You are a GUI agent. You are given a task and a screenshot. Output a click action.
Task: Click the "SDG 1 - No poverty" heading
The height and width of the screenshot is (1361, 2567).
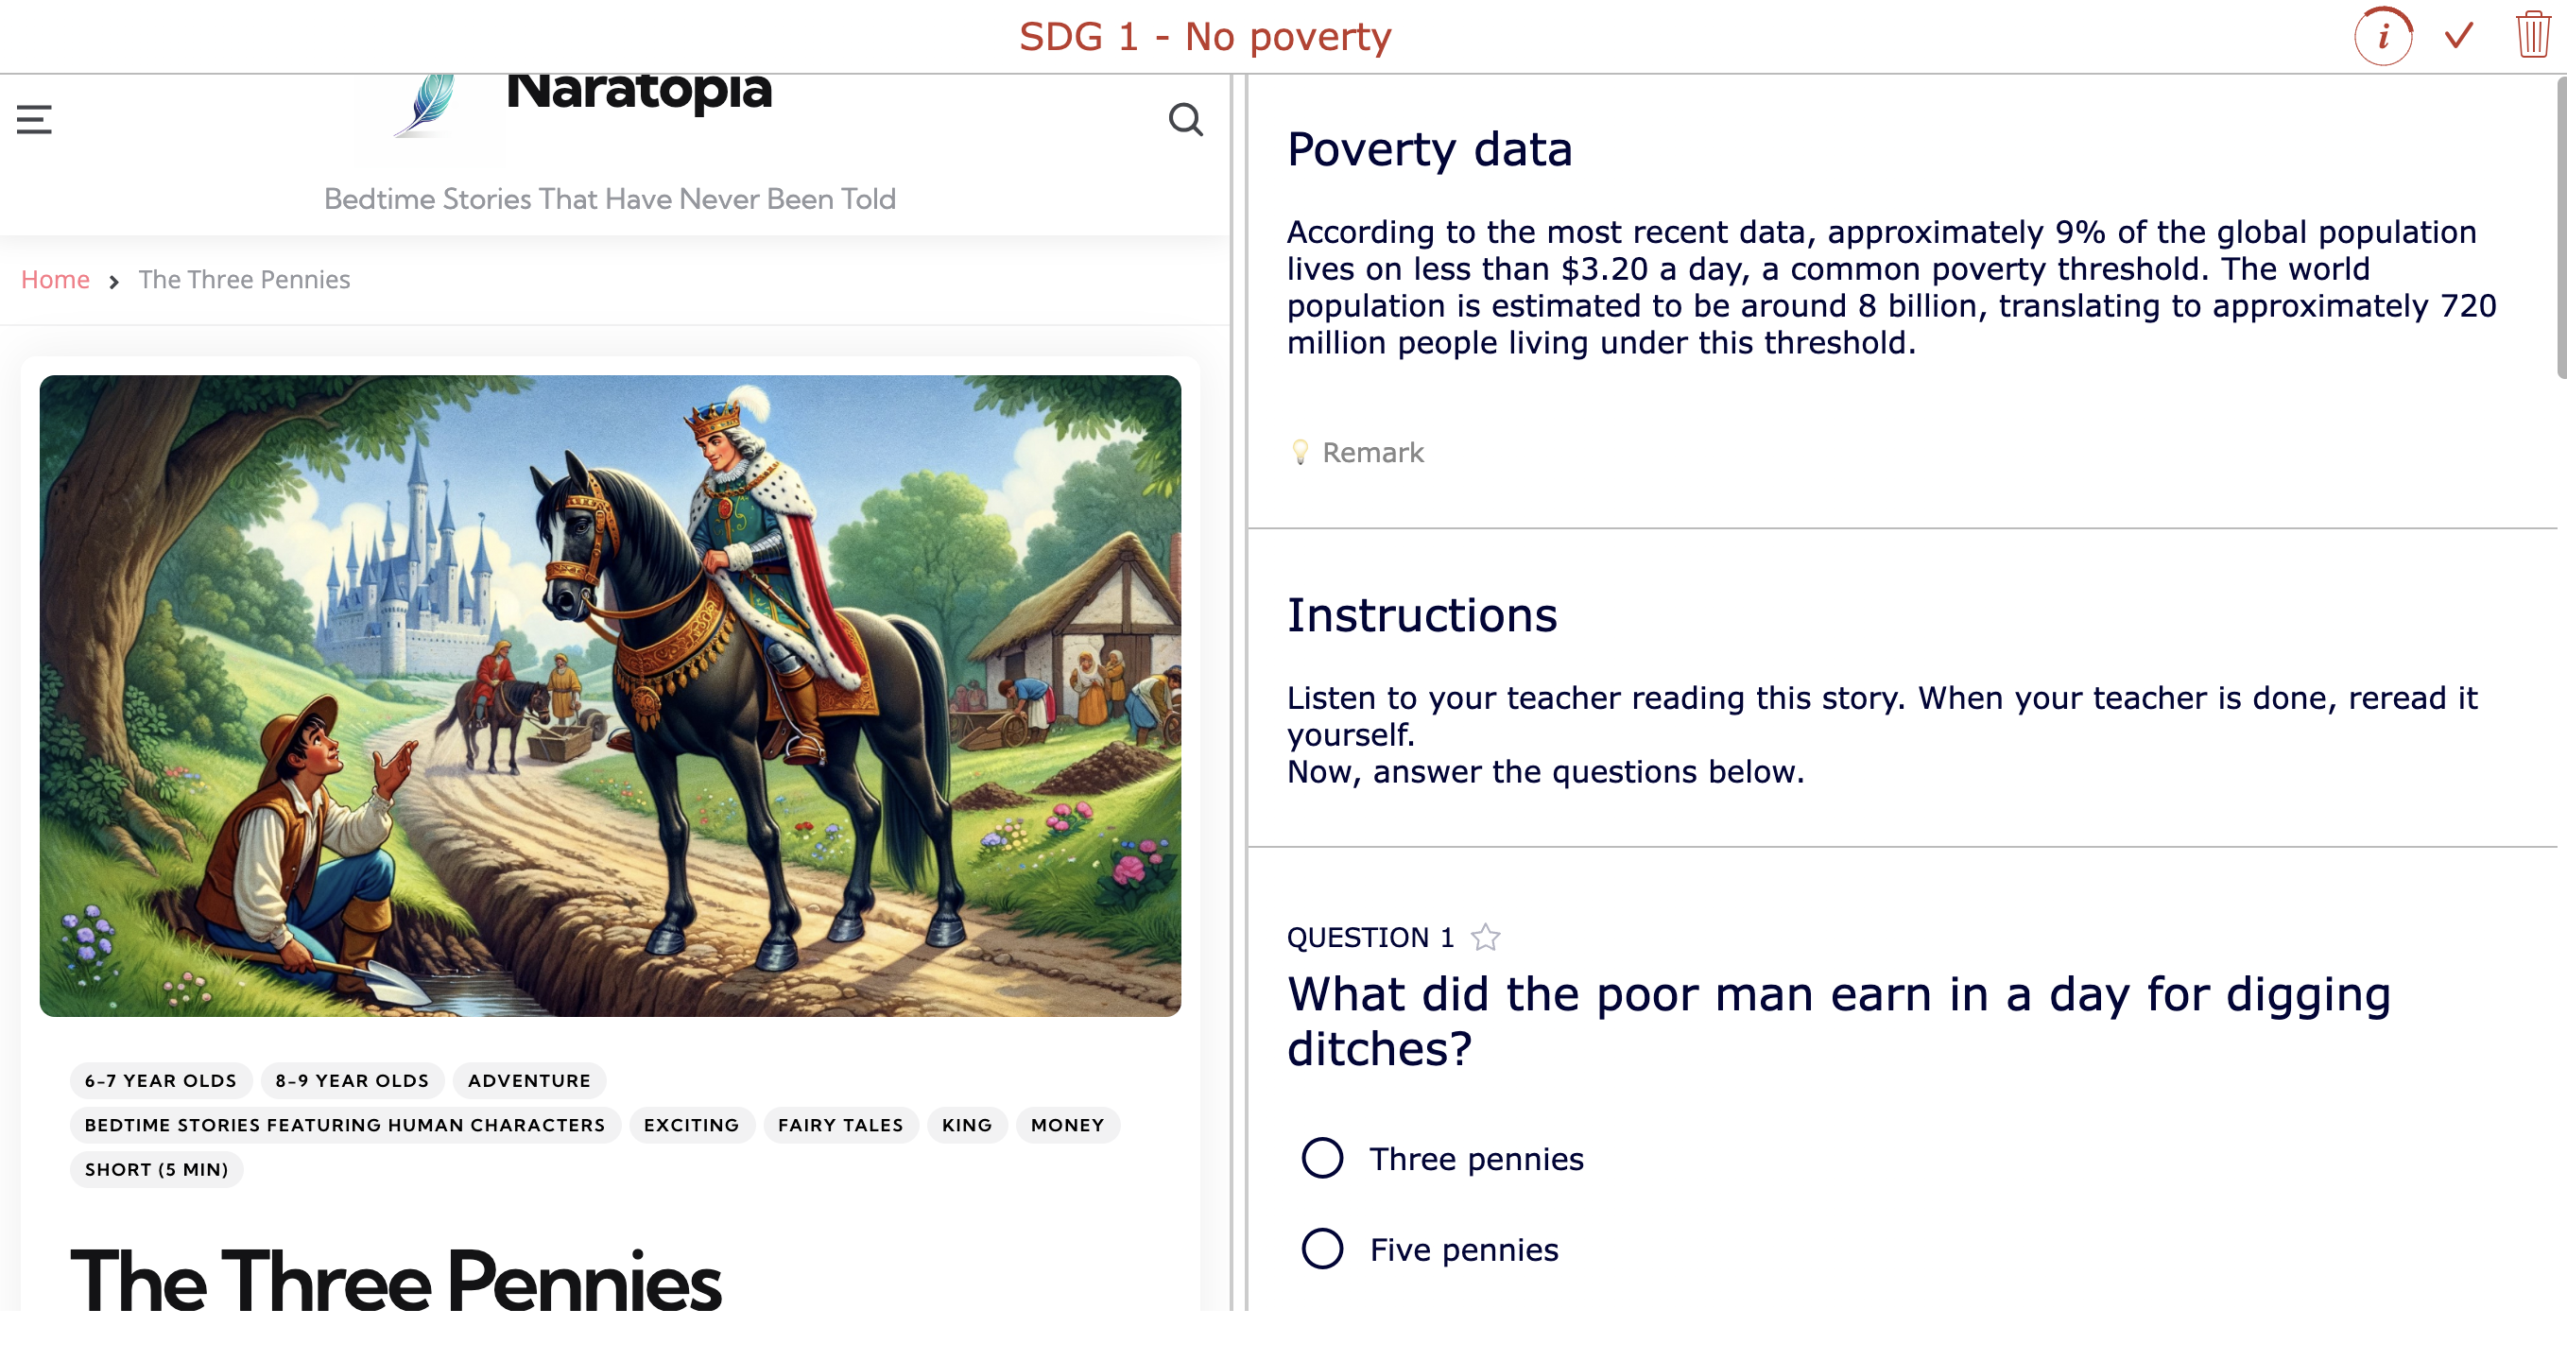click(1205, 36)
